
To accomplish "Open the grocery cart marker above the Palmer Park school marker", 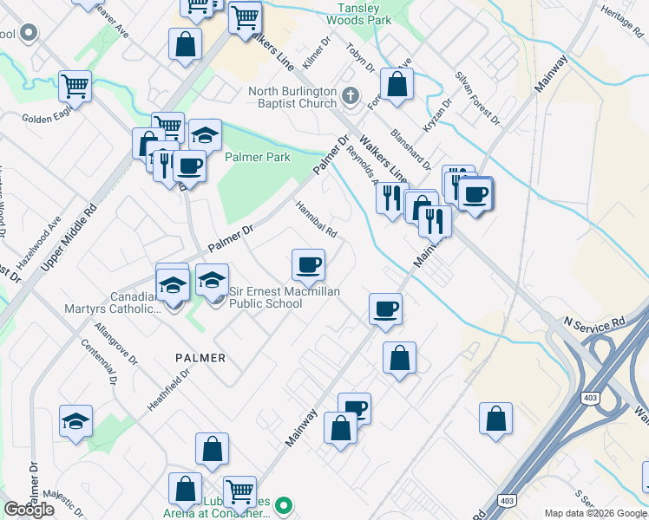I will [170, 123].
